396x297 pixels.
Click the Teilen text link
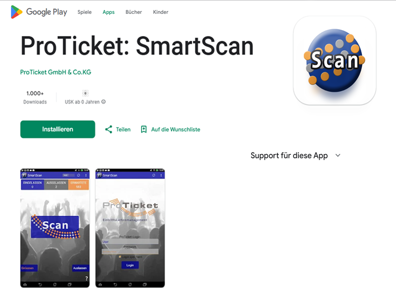click(123, 130)
